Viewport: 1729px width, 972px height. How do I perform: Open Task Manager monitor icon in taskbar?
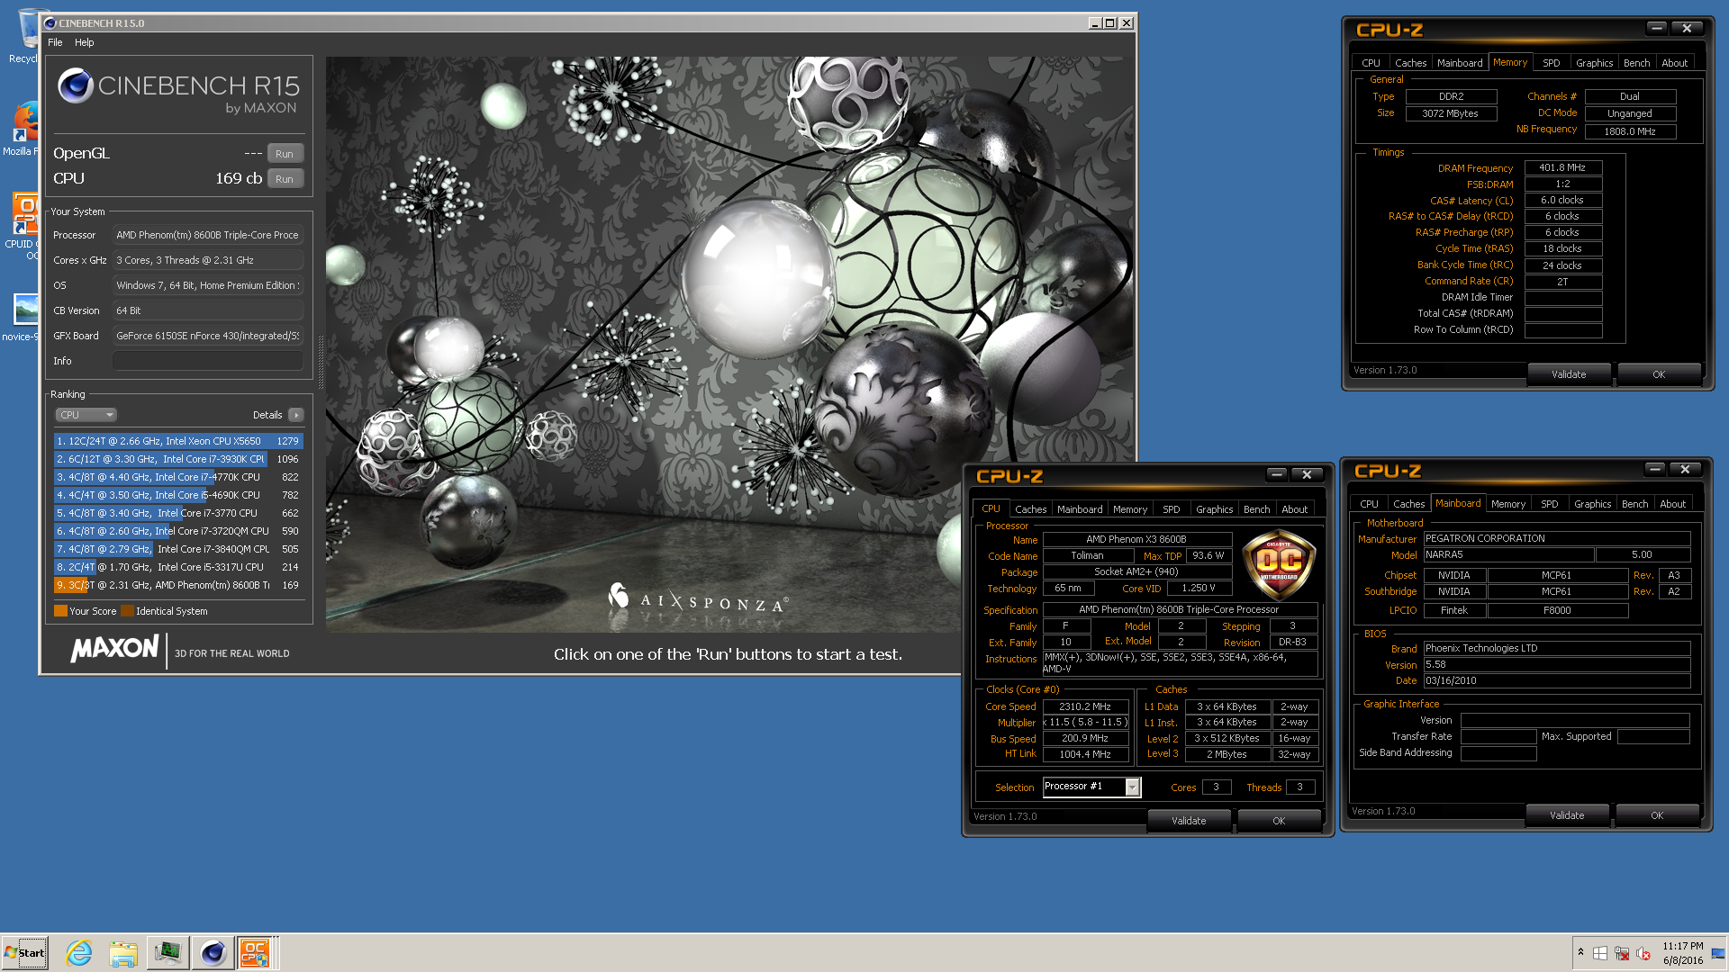click(x=167, y=953)
